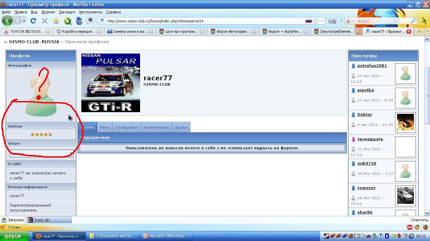Click the pink user icon next to тринадцать

coord(353,139)
